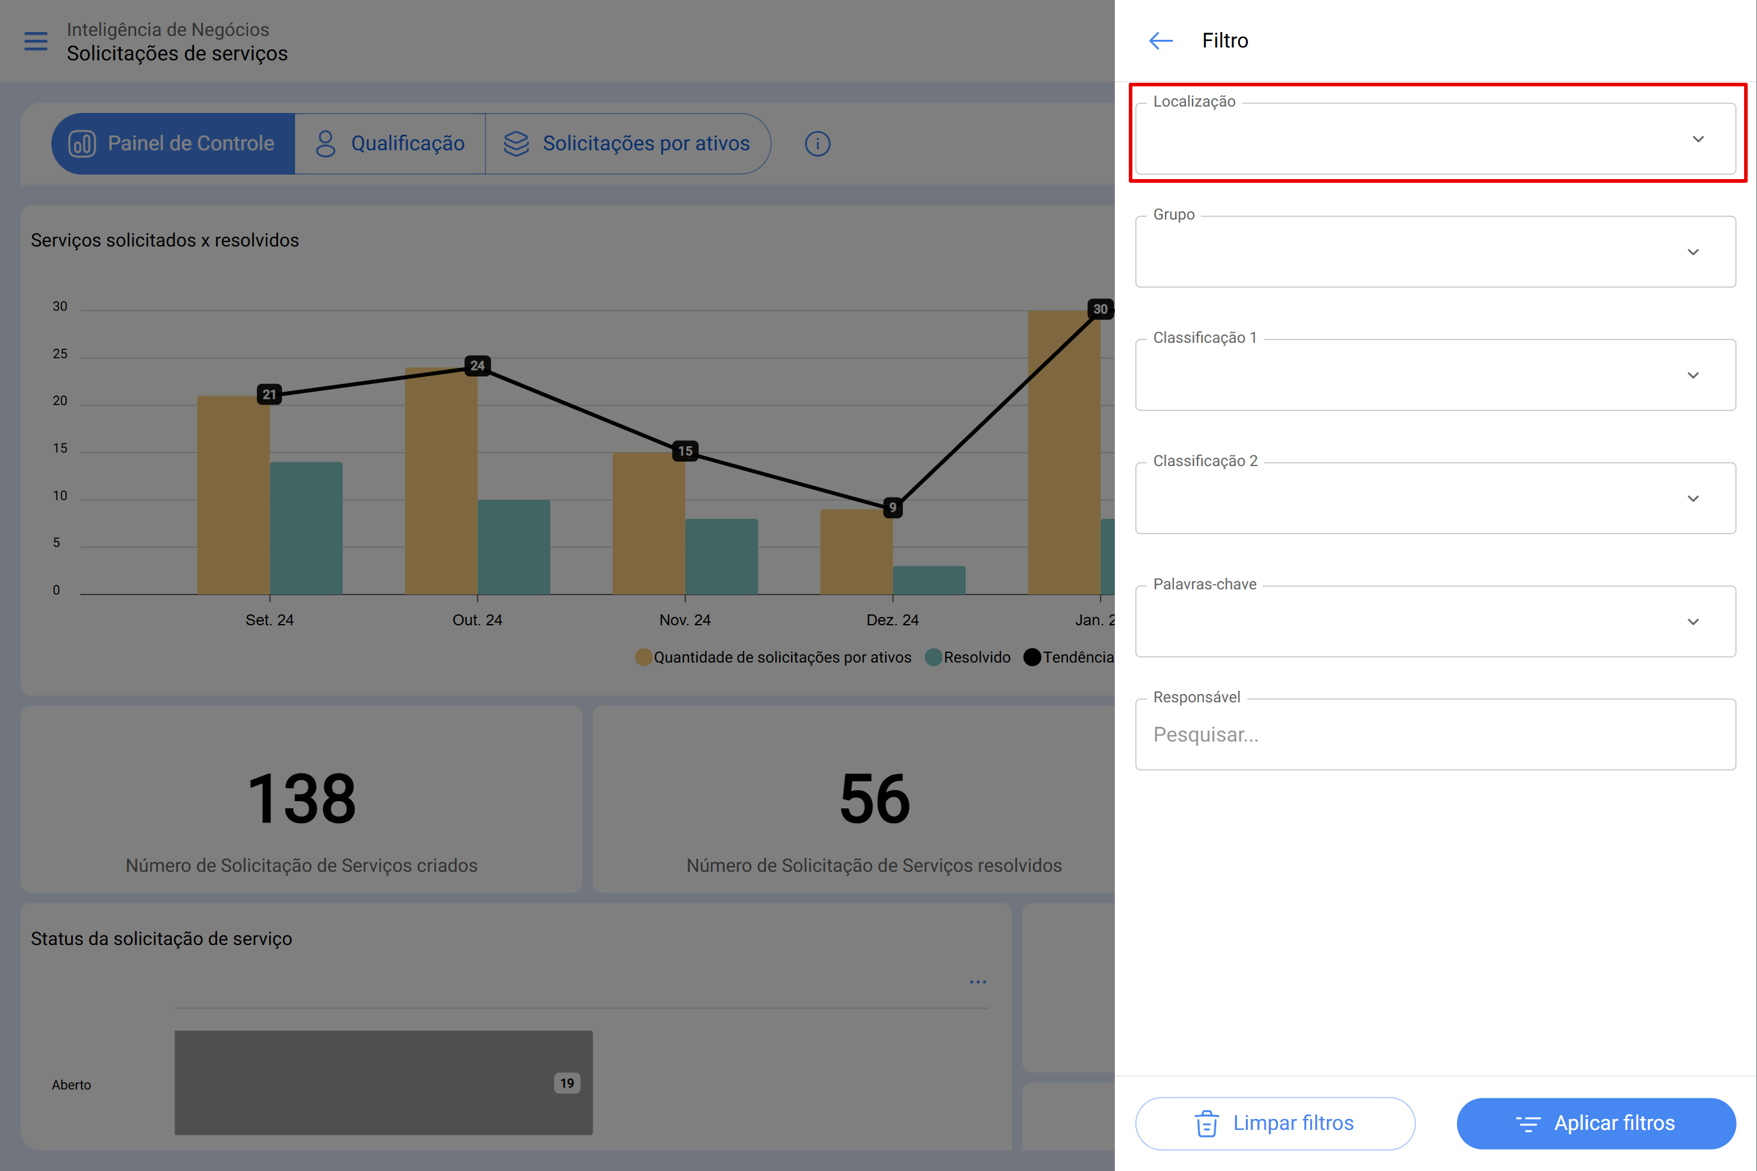1757x1171 pixels.
Task: Click filter lines icon in Aplicar filtros
Action: pos(1528,1123)
